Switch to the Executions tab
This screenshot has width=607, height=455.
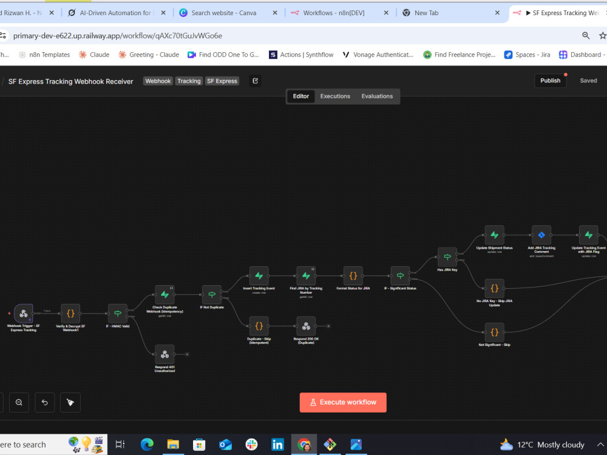coord(335,96)
